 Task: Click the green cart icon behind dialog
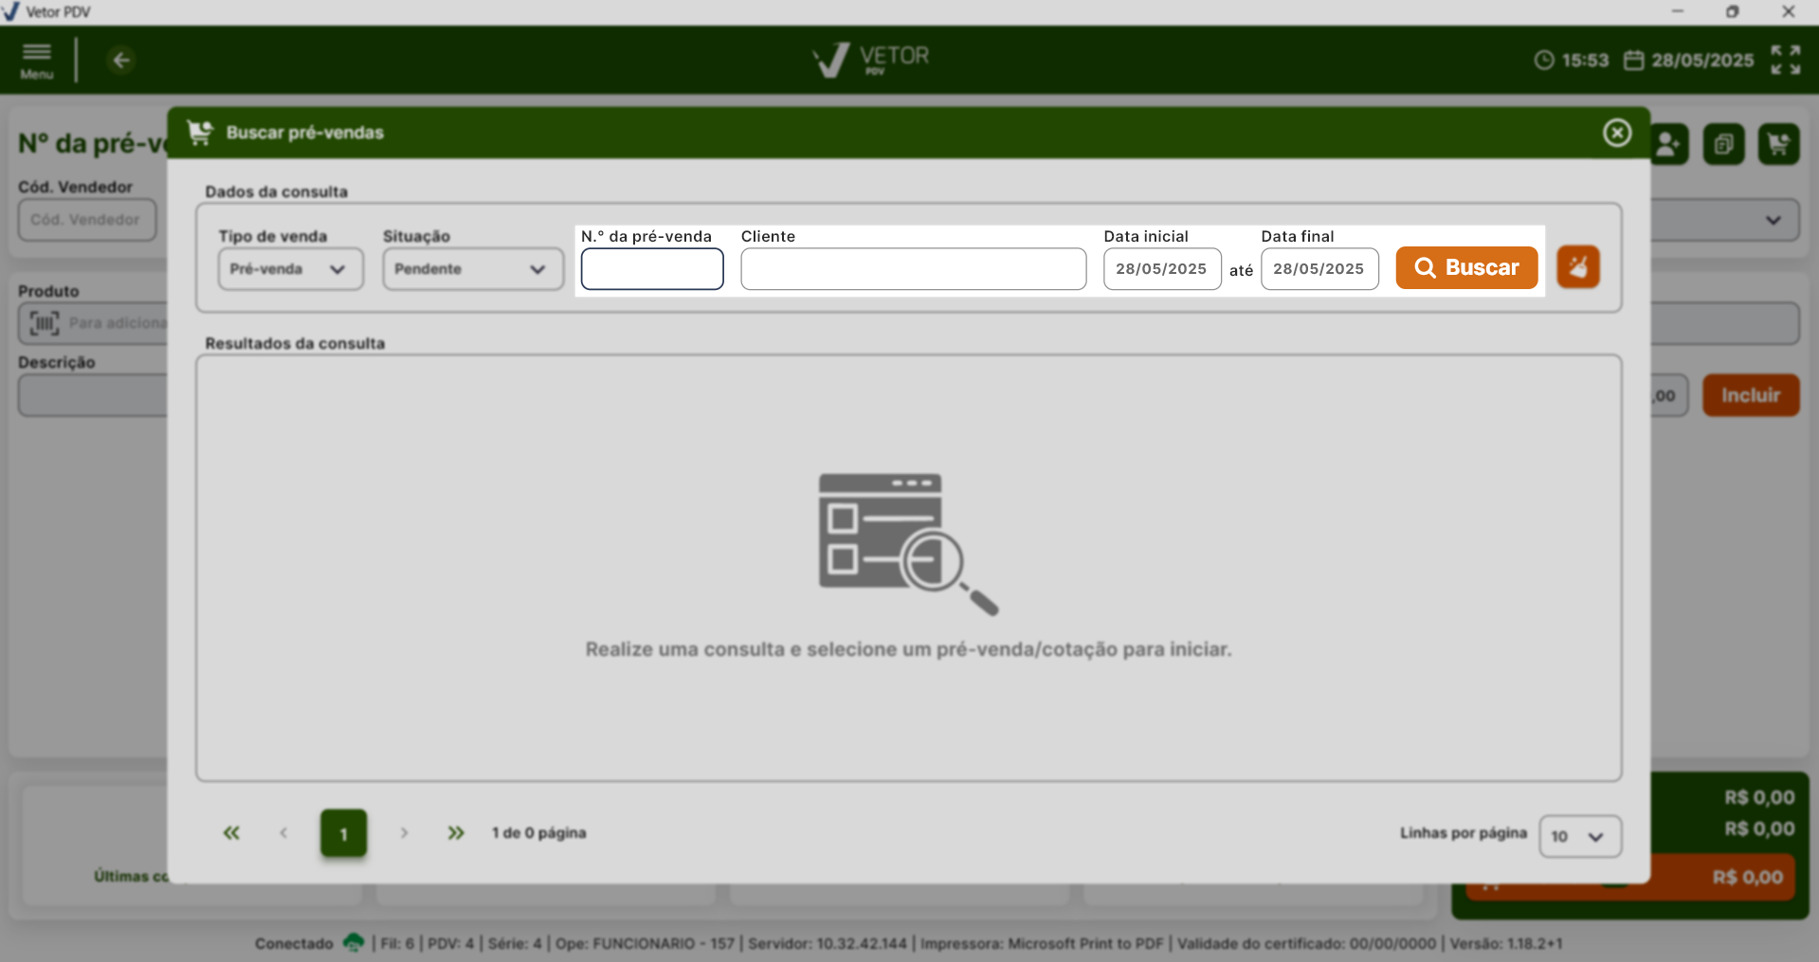point(1778,144)
